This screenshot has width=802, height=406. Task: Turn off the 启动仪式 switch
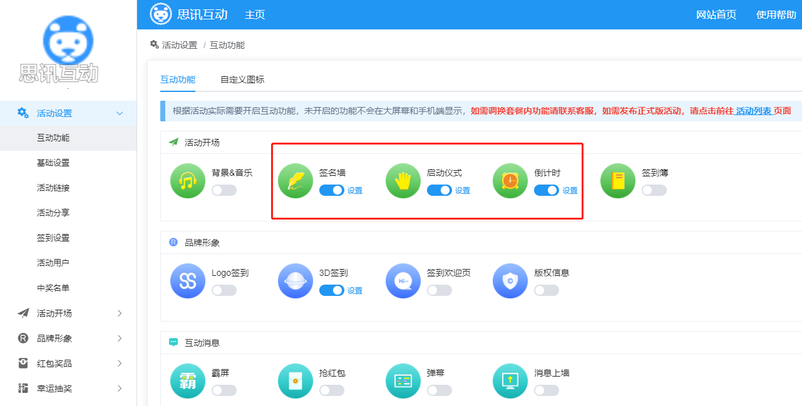(440, 190)
